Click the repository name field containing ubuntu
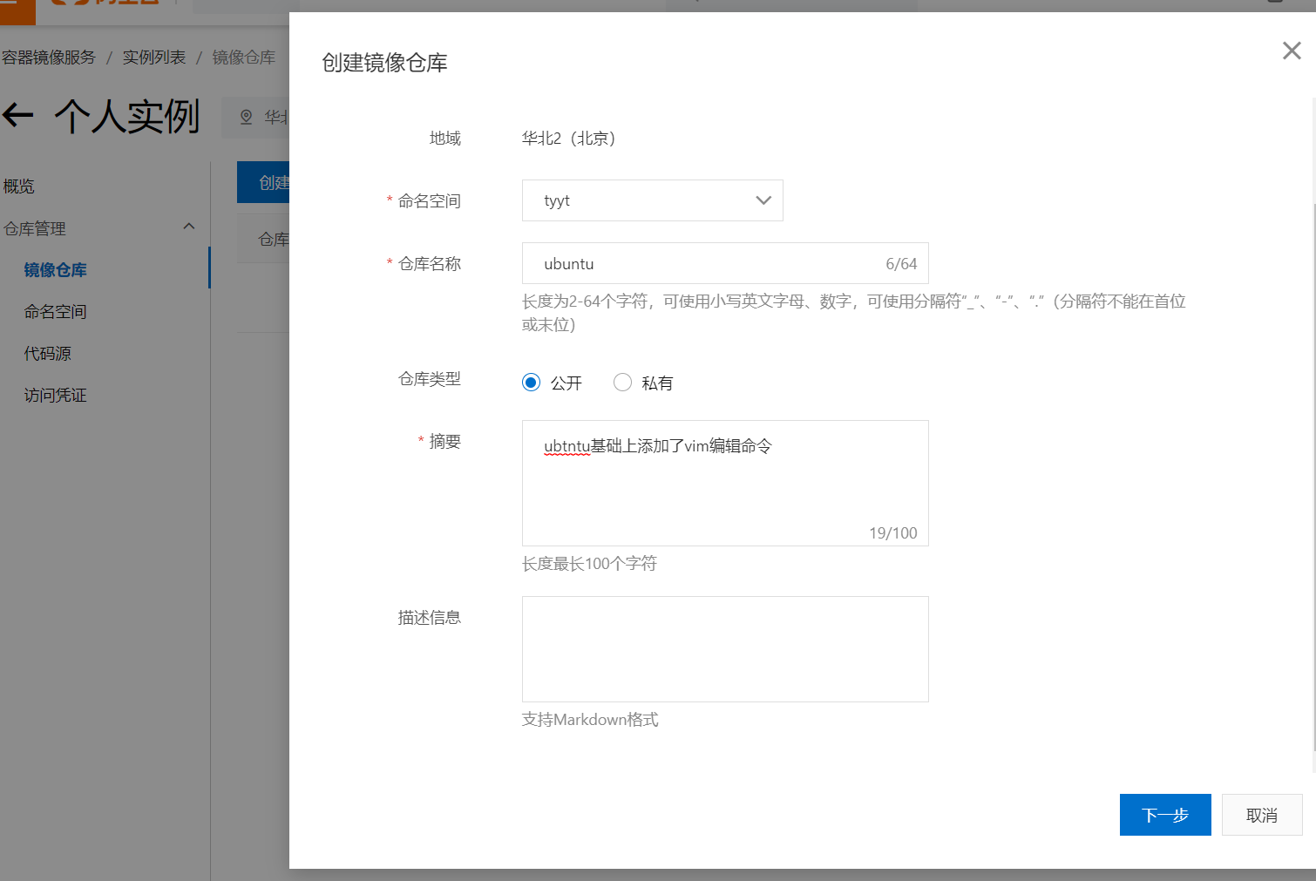1316x881 pixels. (725, 263)
